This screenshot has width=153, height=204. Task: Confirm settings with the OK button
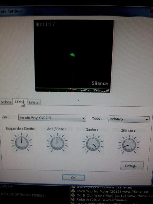(73, 177)
